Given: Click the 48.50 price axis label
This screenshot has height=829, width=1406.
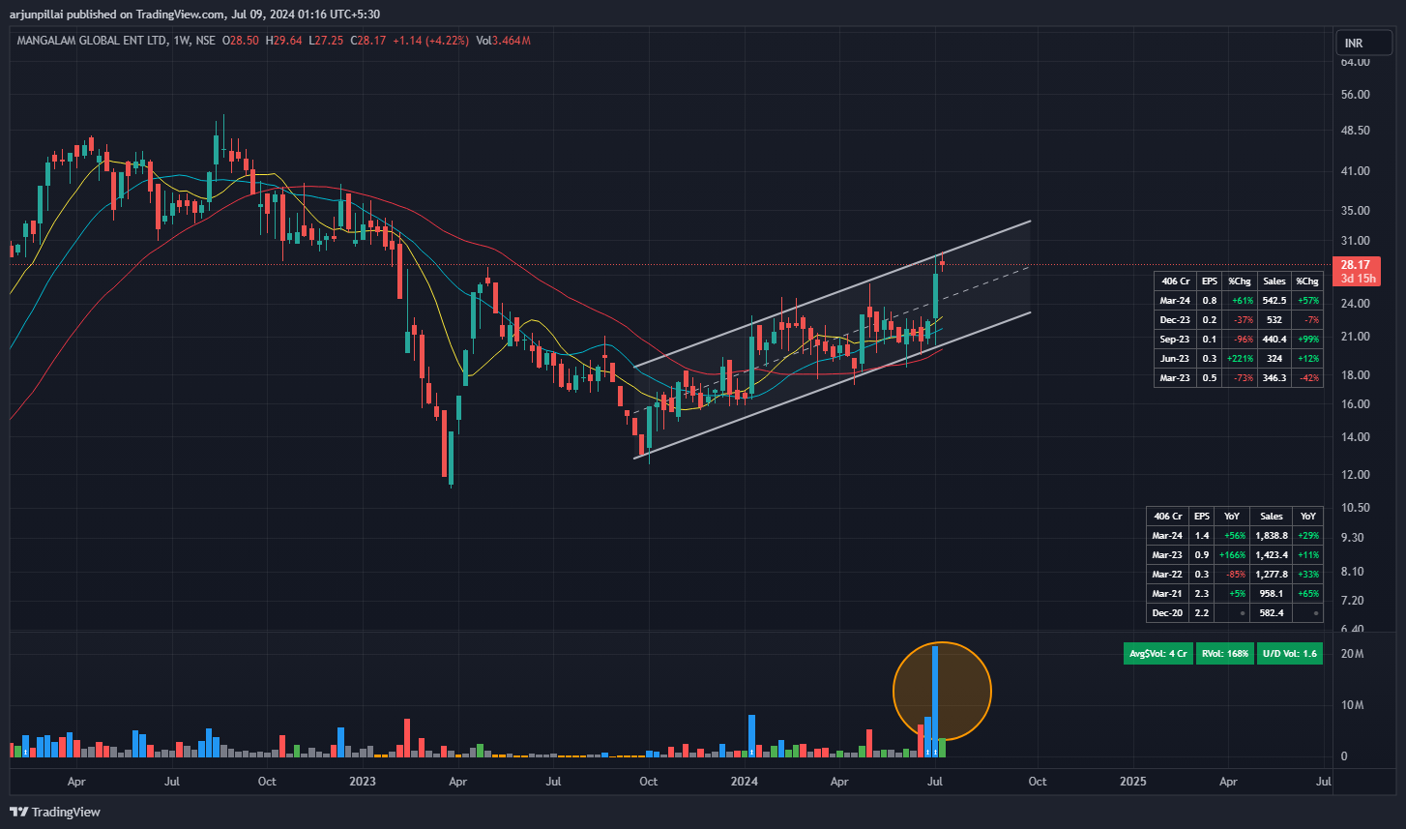Looking at the screenshot, I should click(1355, 130).
